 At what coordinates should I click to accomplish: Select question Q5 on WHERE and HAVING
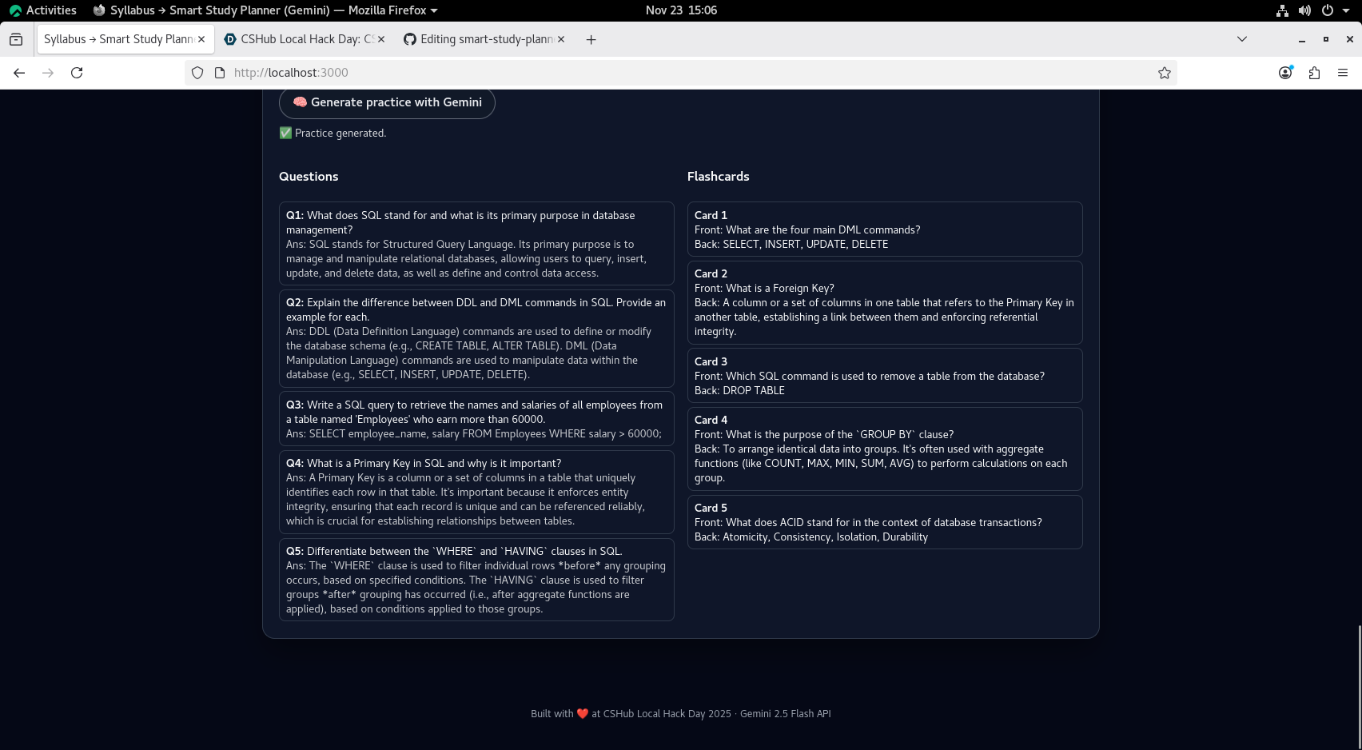pos(476,580)
